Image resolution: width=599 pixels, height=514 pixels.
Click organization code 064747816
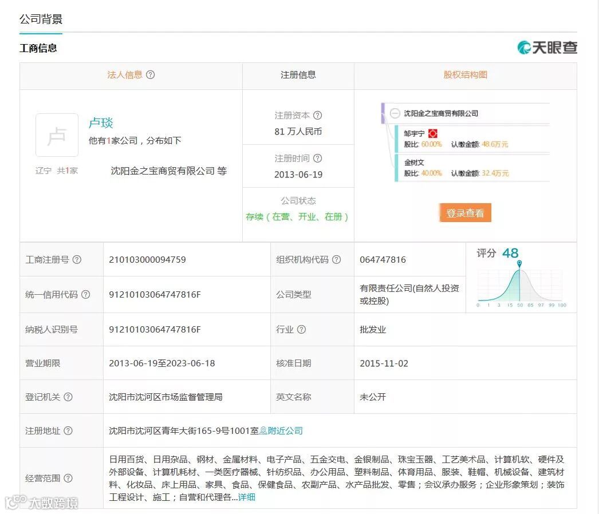383,260
